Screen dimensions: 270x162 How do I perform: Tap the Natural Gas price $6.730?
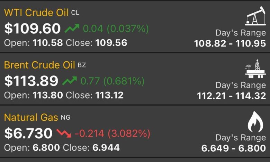click(28, 133)
